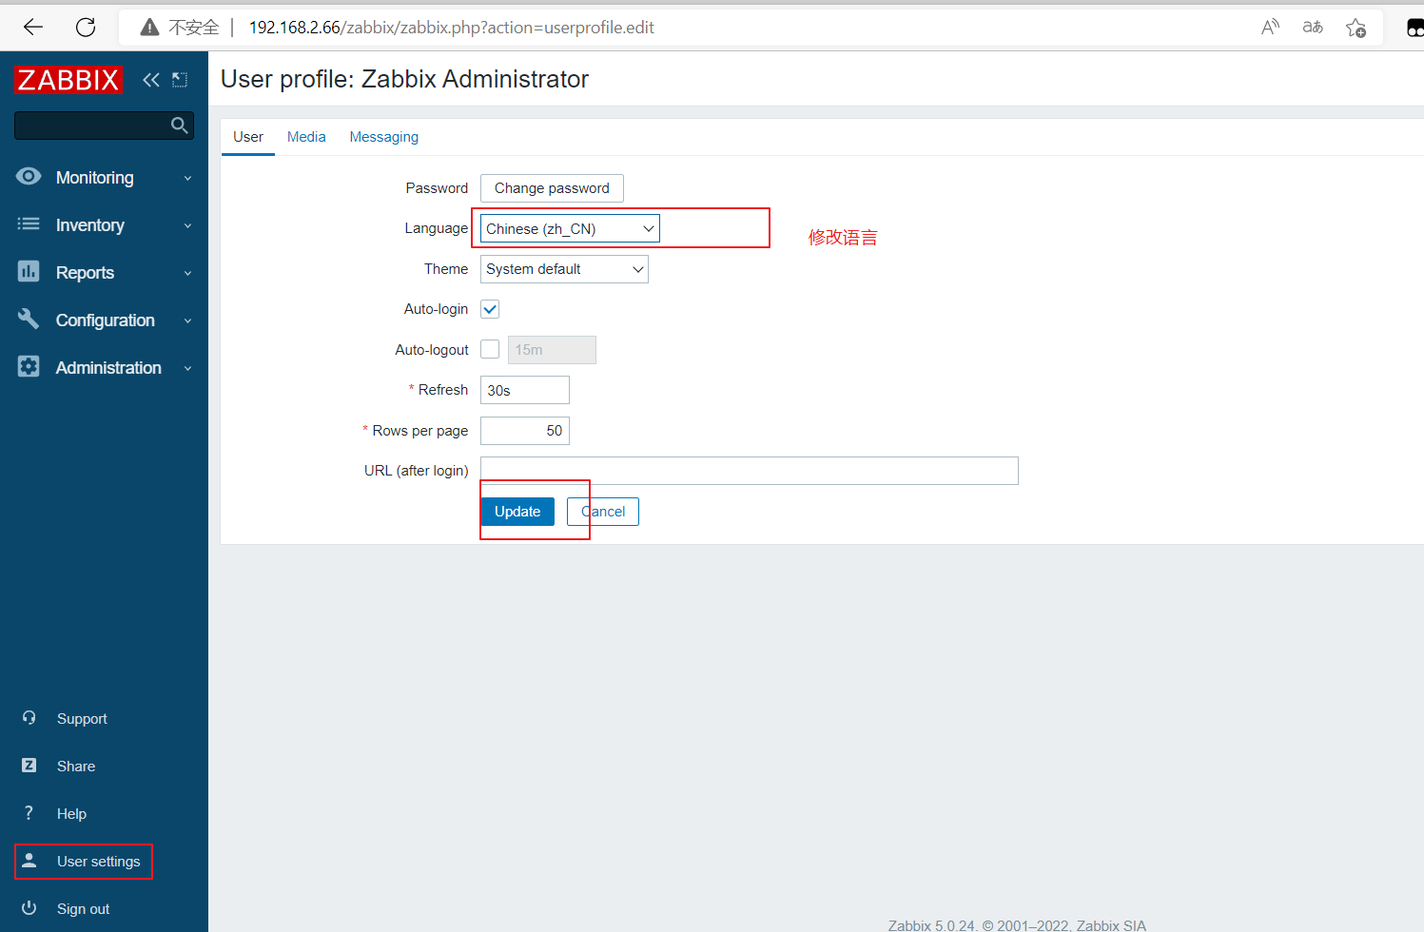Click the Rows per page field

525,431
